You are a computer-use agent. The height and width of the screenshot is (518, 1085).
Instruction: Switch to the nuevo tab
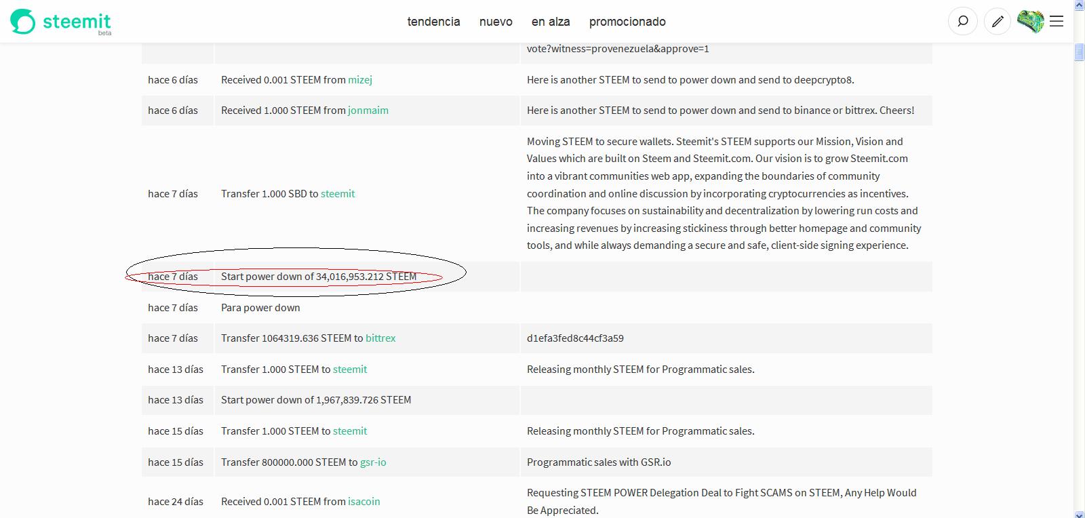point(496,22)
